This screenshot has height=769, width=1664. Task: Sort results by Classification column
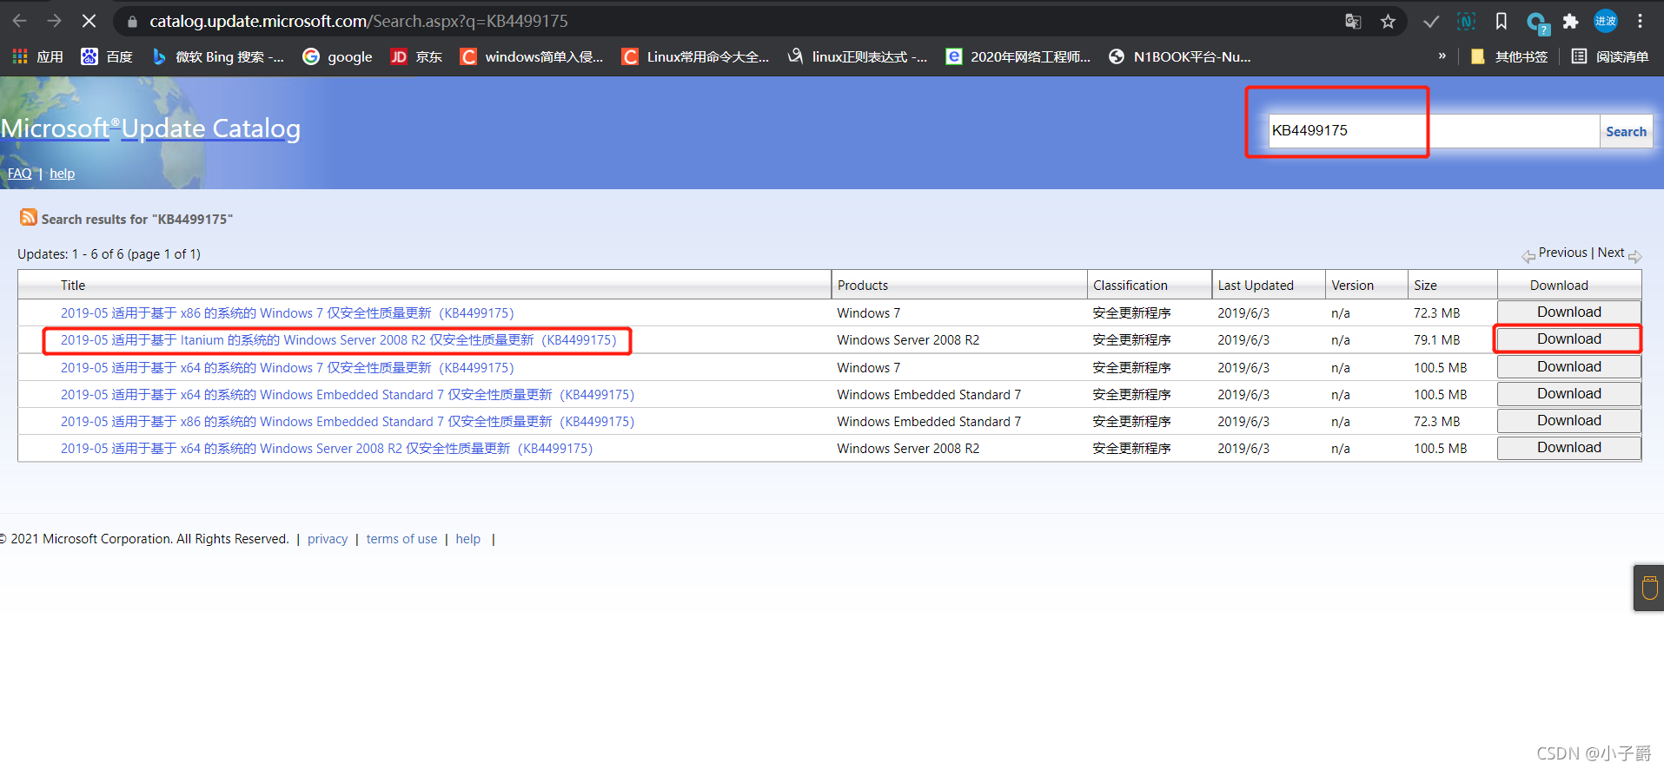1130,286
